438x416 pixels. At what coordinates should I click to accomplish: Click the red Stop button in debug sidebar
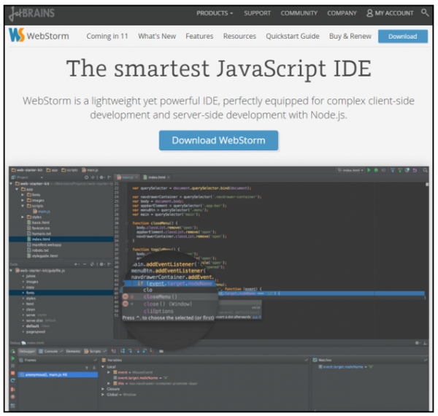point(12,373)
